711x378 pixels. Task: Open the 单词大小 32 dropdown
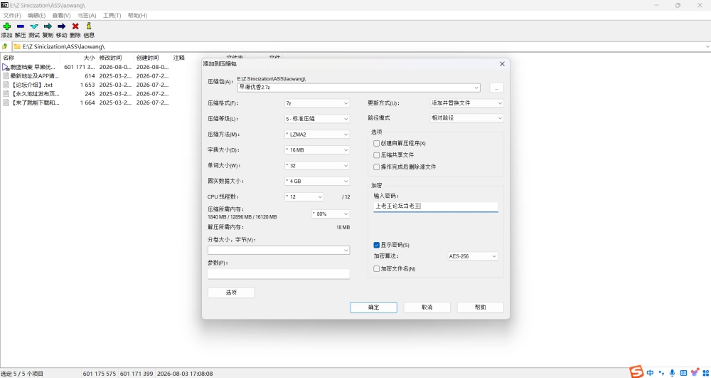(317, 166)
